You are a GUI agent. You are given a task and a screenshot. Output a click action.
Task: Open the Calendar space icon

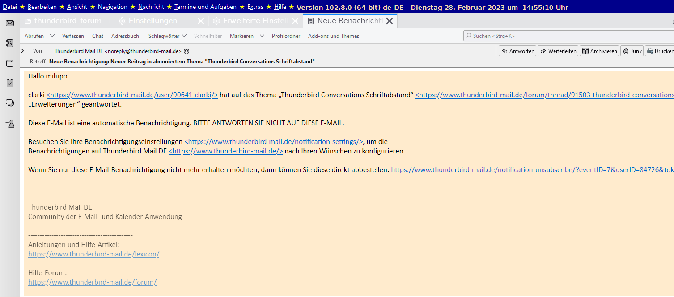10,63
